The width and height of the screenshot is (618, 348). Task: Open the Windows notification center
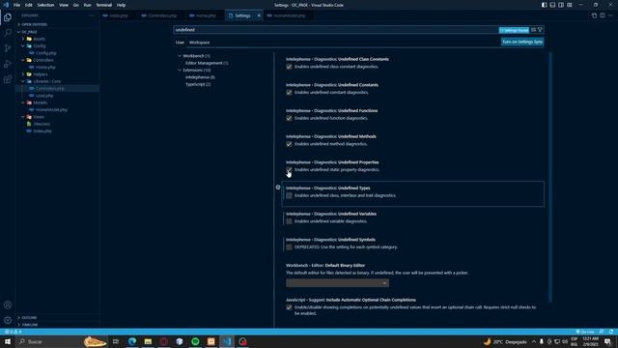pyautogui.click(x=607, y=341)
